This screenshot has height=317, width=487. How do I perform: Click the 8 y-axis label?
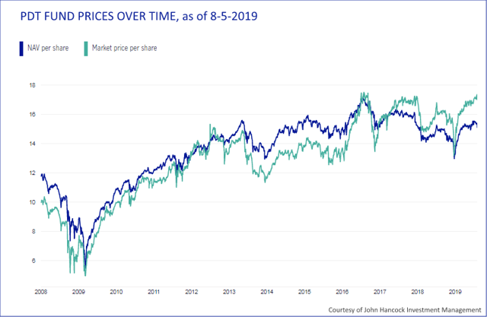pos(33,231)
